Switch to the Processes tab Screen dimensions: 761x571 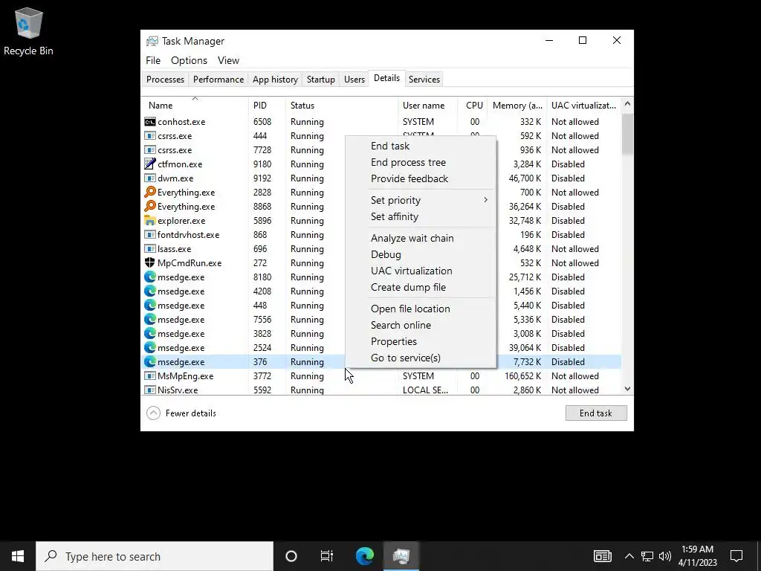coord(165,79)
